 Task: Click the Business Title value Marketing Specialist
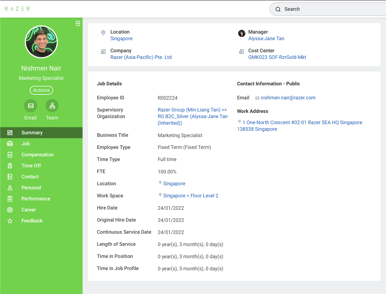[x=180, y=135]
